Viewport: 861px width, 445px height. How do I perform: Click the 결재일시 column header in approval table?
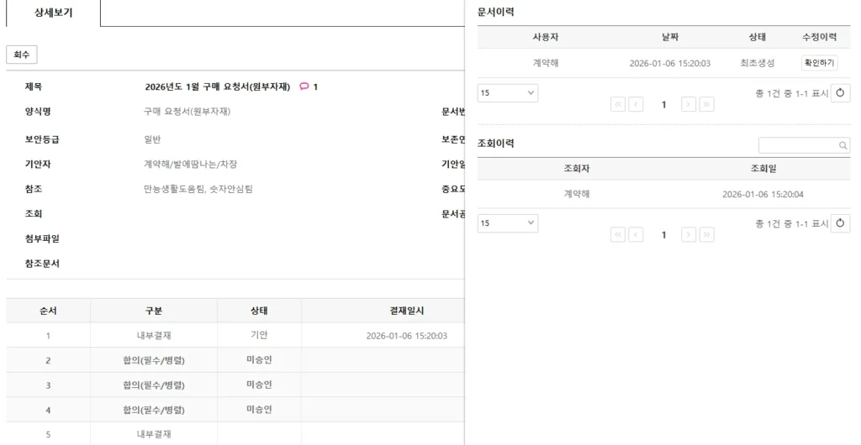coord(407,311)
